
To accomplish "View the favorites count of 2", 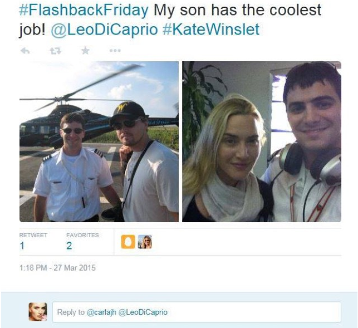I will coord(69,246).
